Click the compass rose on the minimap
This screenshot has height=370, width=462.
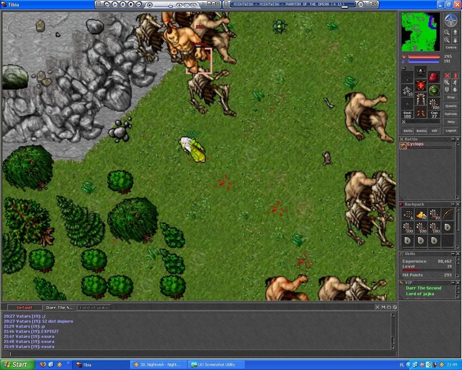[451, 21]
